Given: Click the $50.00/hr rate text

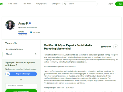Looking at the screenshot, I should tap(106, 47).
